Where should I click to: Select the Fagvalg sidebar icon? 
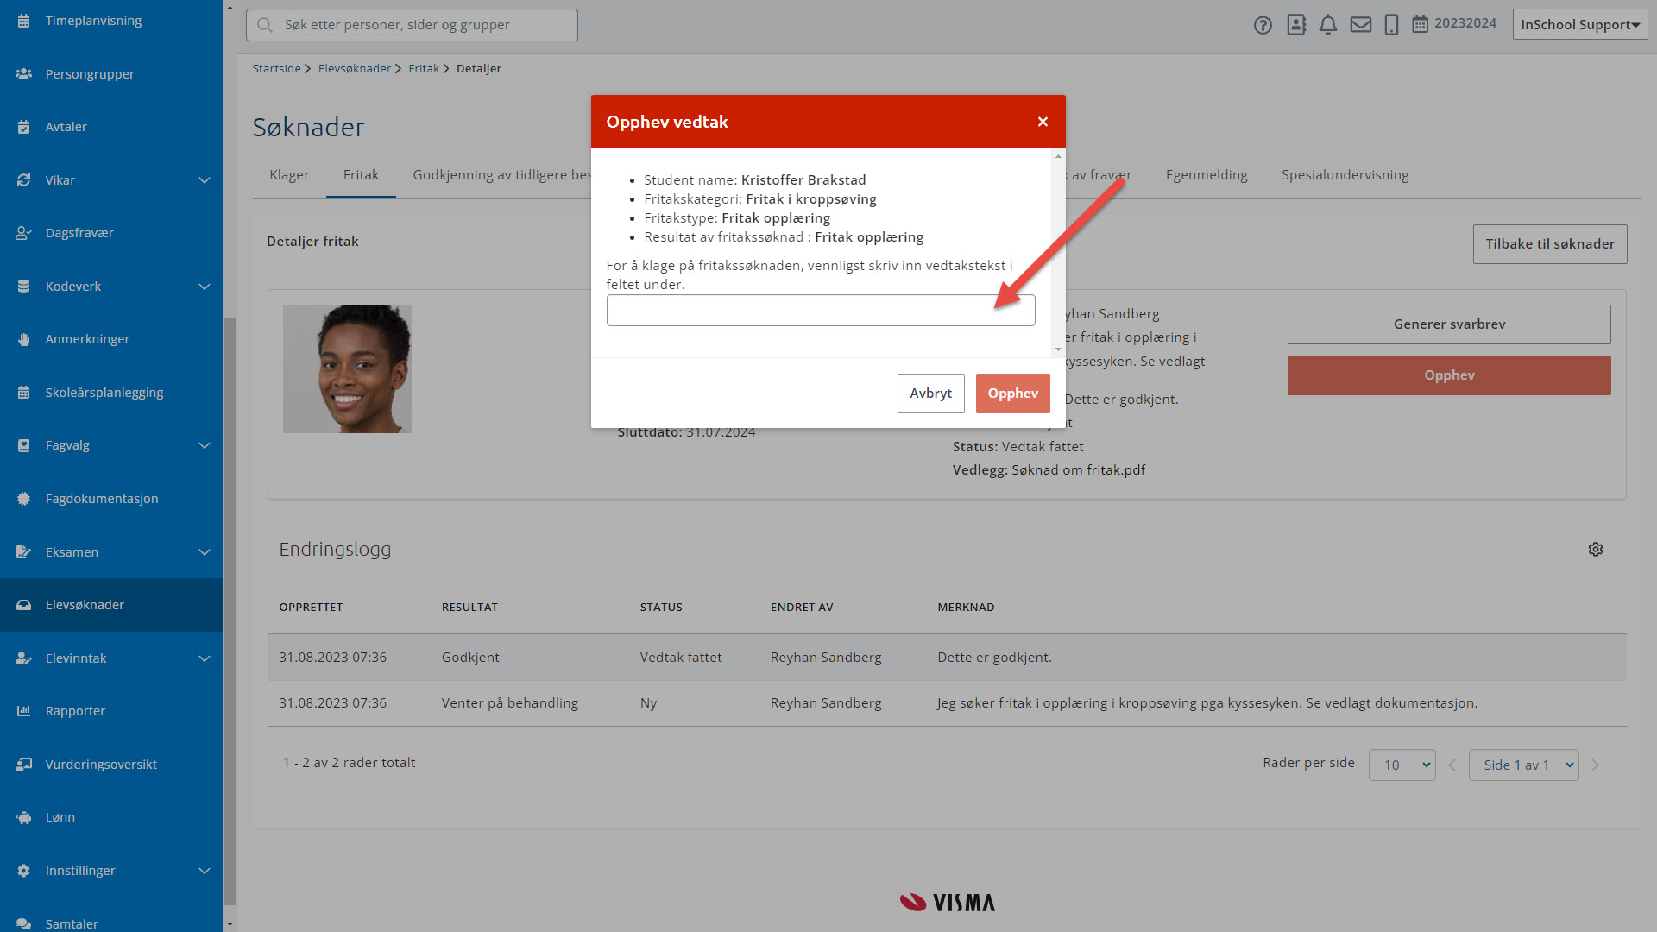click(24, 445)
